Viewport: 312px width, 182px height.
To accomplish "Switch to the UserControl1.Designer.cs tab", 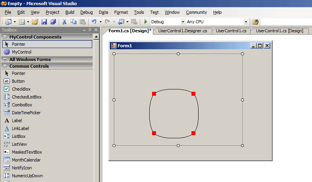I will [x=183, y=31].
